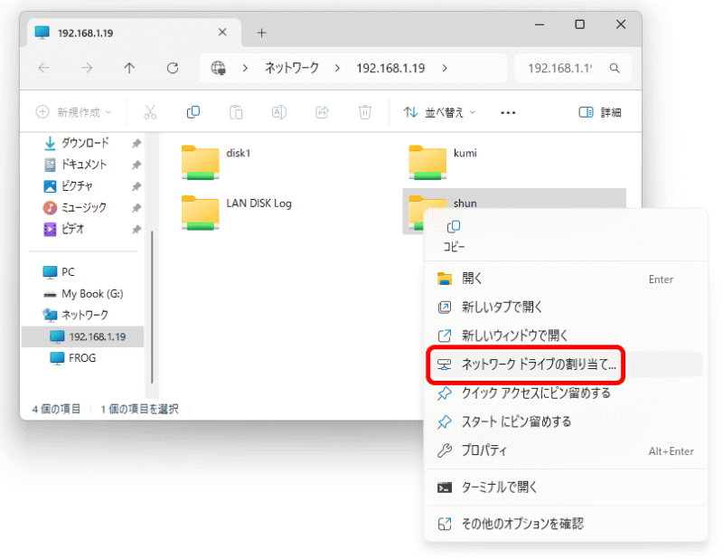Open the 詳細 details pane
723x559 pixels.
[x=598, y=112]
